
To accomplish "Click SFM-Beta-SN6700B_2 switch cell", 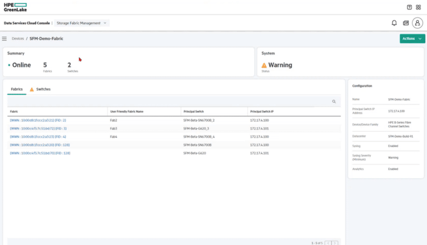I will click(199, 121).
